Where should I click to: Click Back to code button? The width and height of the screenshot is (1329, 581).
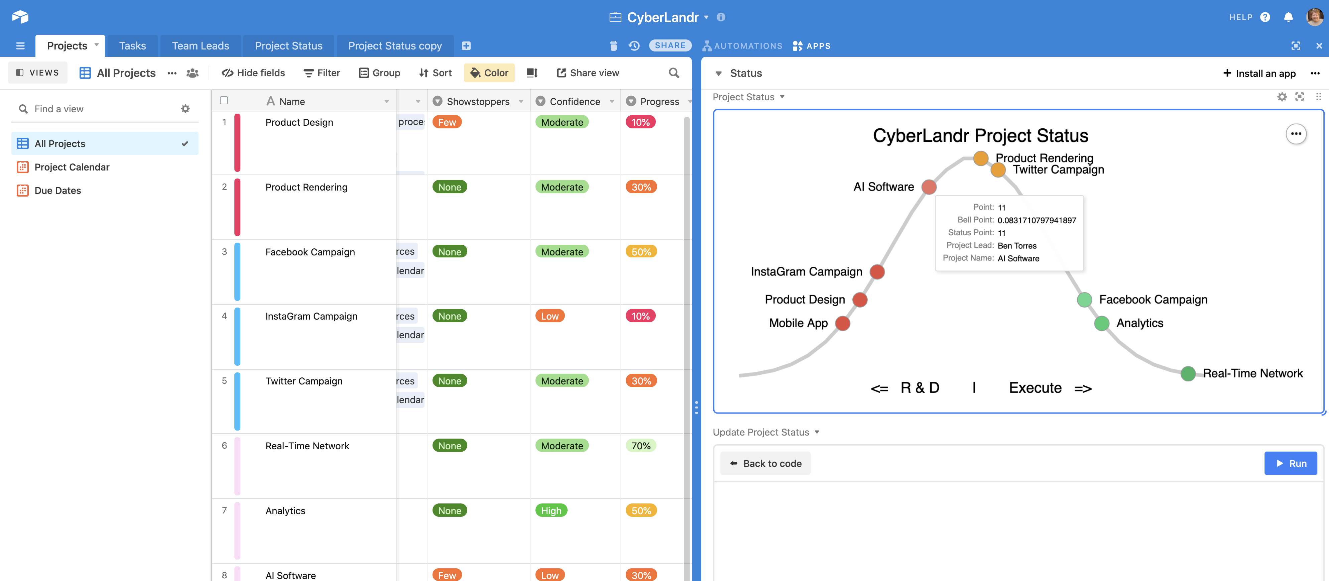765,463
